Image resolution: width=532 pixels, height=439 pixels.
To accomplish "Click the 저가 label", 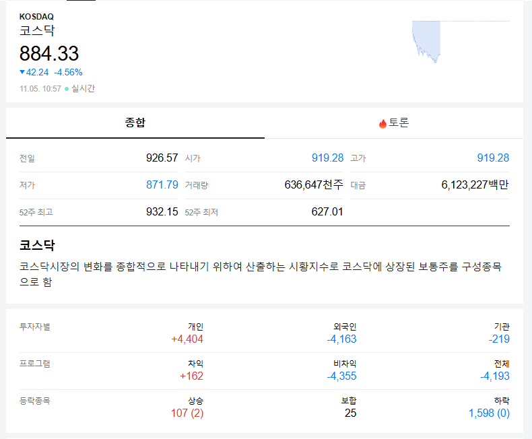I will (x=27, y=185).
